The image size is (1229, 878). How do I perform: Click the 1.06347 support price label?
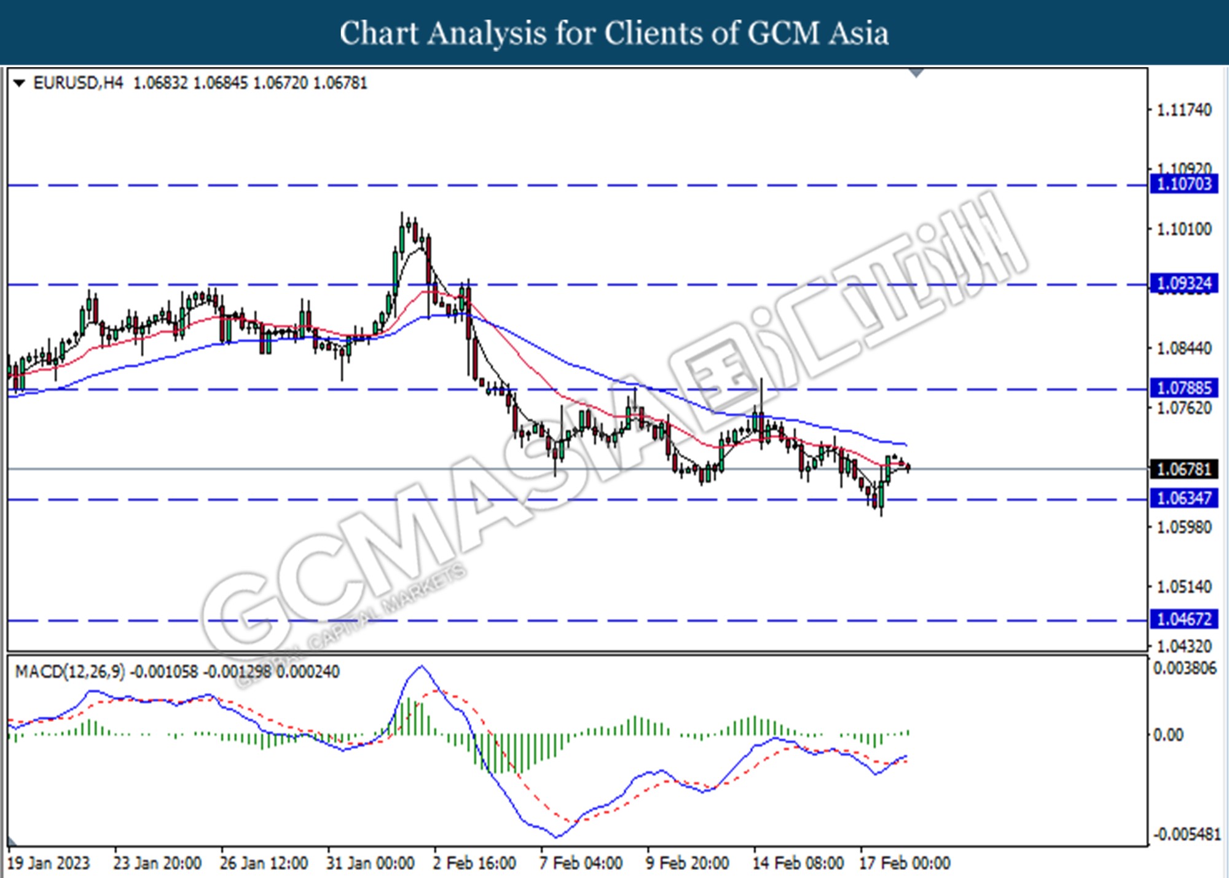[1184, 498]
